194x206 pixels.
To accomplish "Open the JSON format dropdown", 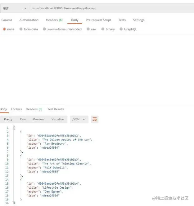I will click(x=79, y=119).
